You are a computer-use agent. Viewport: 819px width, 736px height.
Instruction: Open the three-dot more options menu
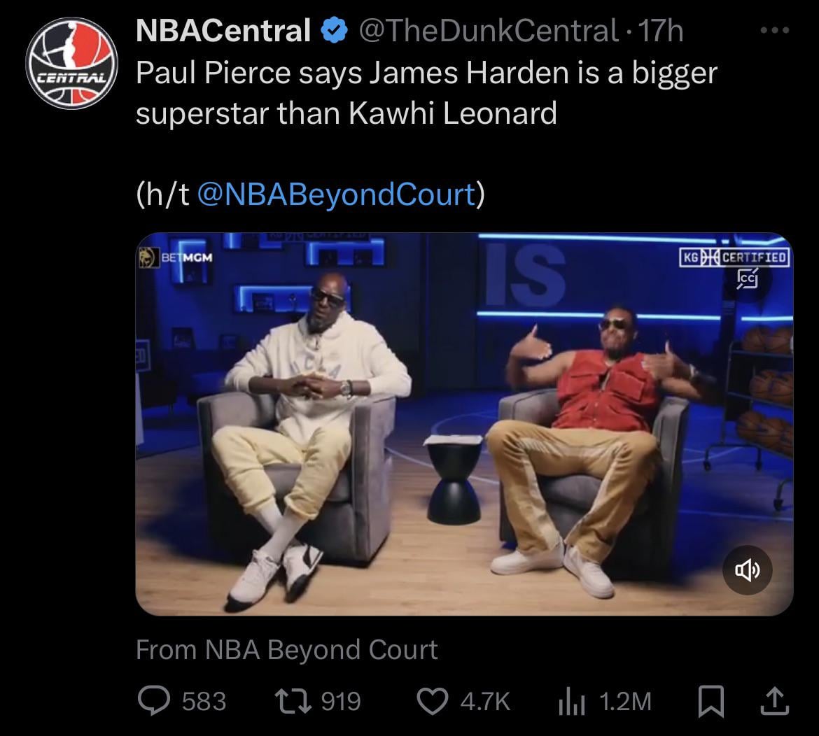point(775,30)
